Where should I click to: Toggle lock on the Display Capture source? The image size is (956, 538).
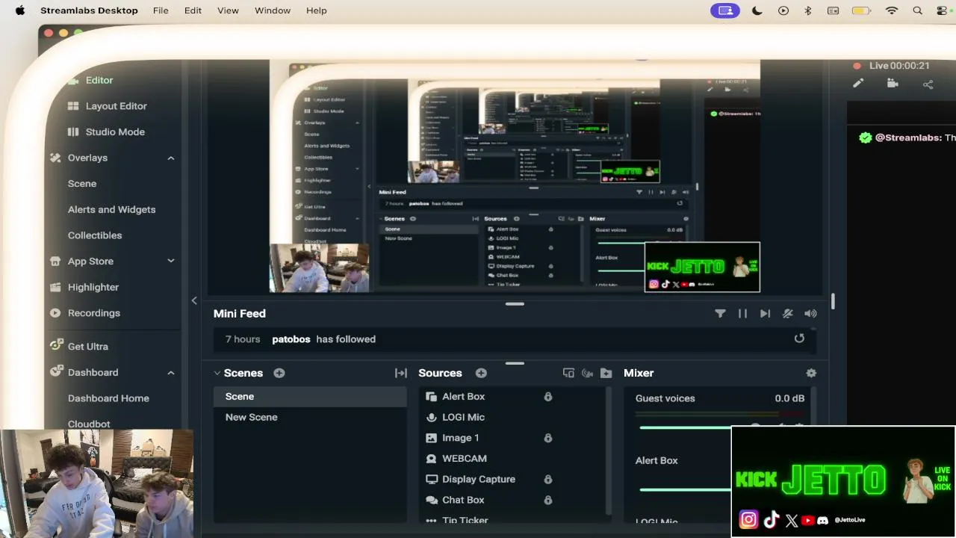coord(547,479)
